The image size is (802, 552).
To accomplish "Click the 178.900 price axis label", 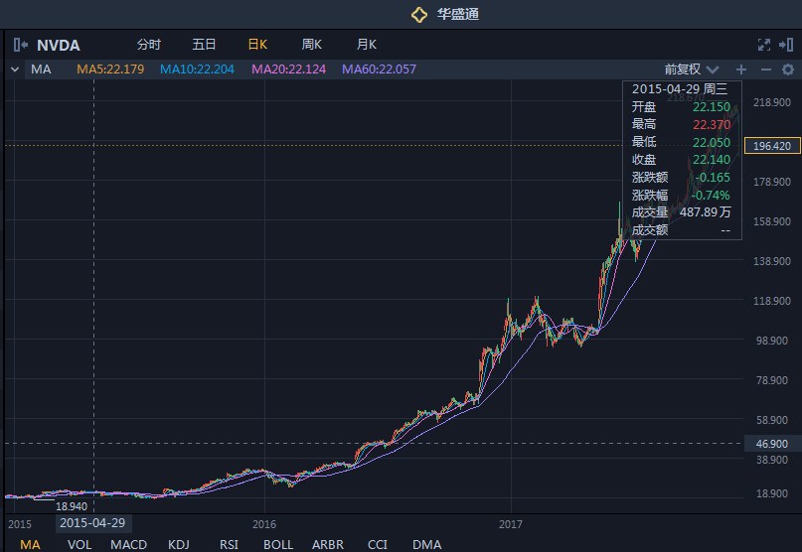I will tap(772, 182).
